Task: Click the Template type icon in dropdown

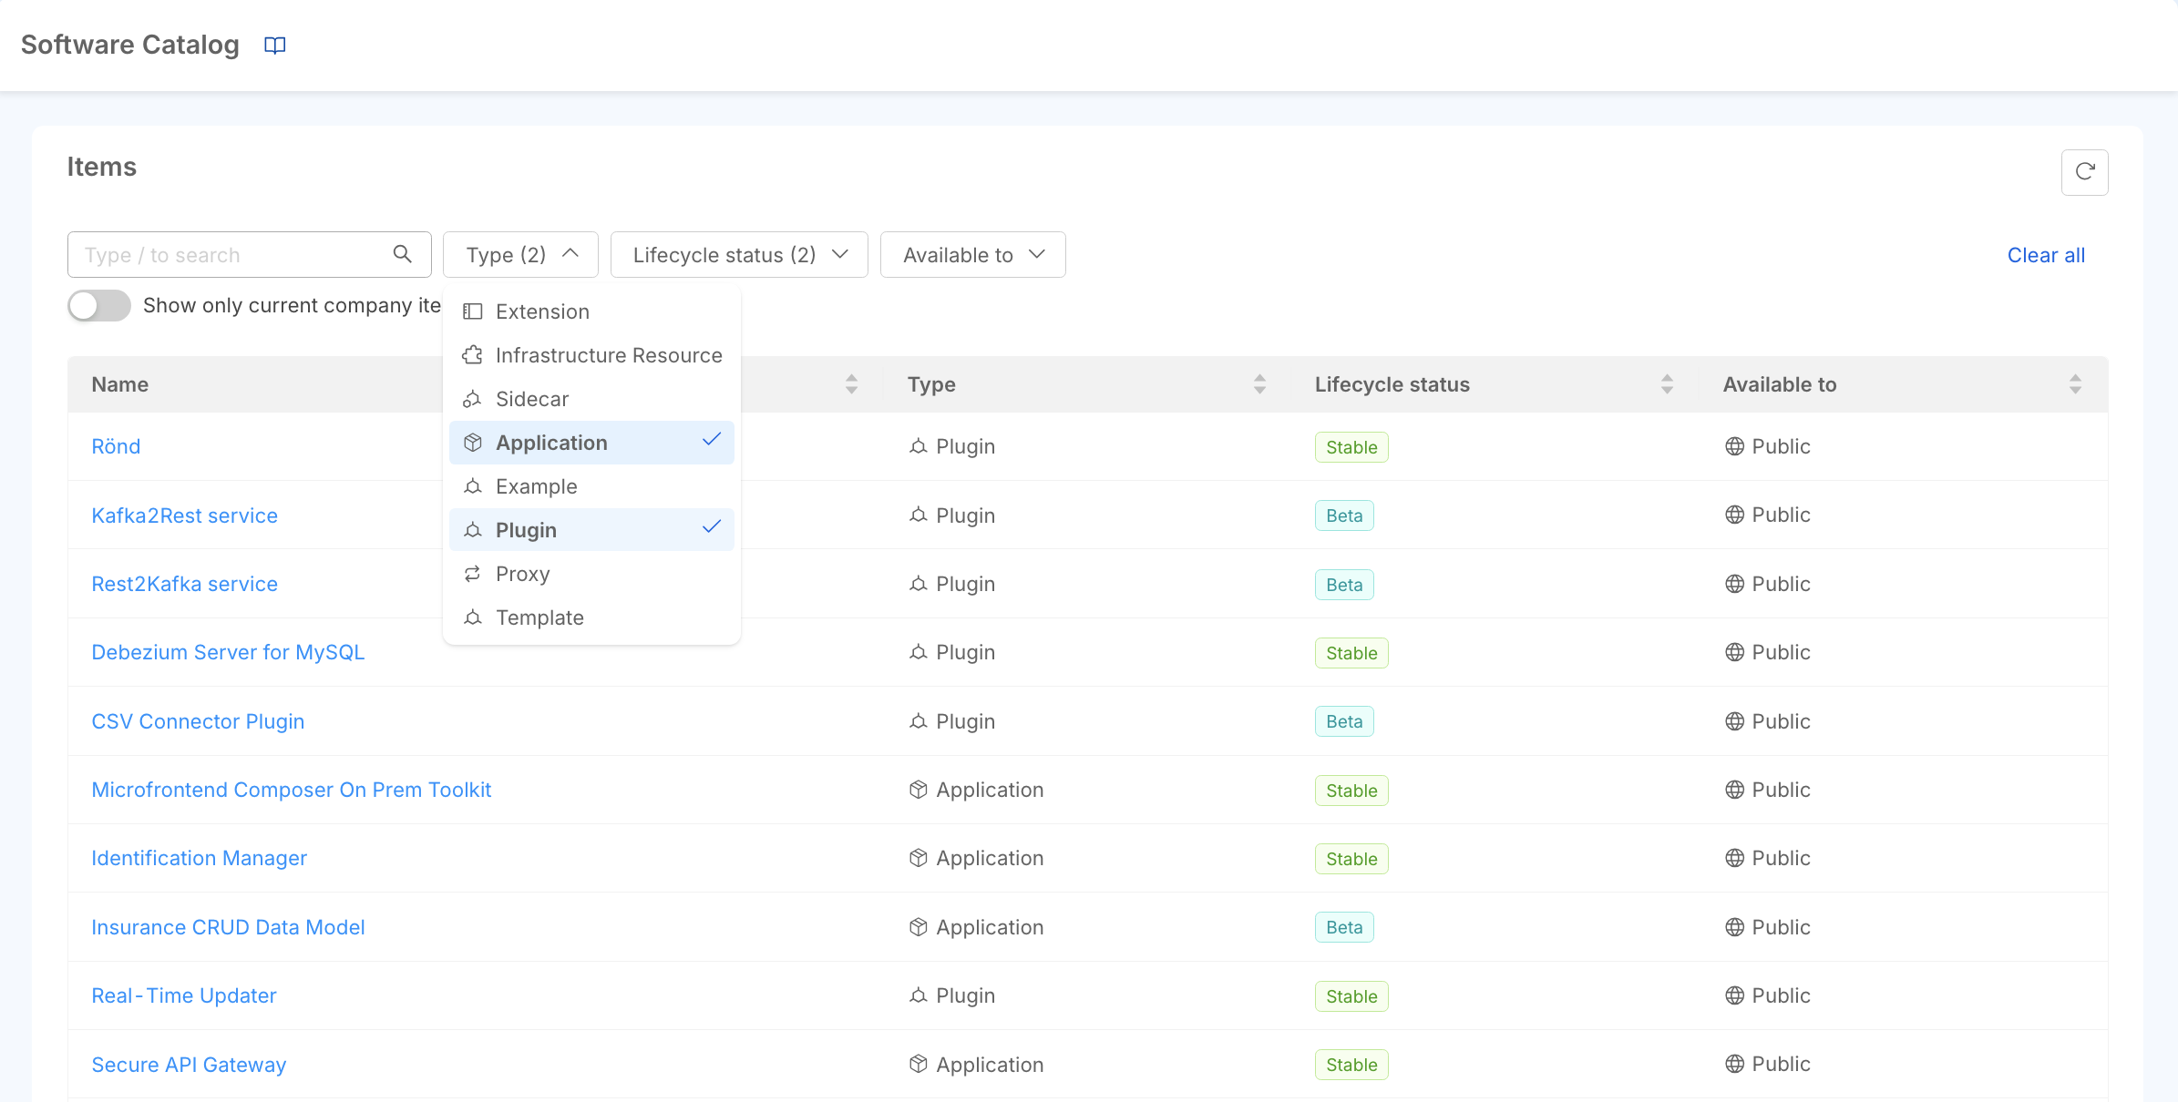Action: click(x=474, y=616)
